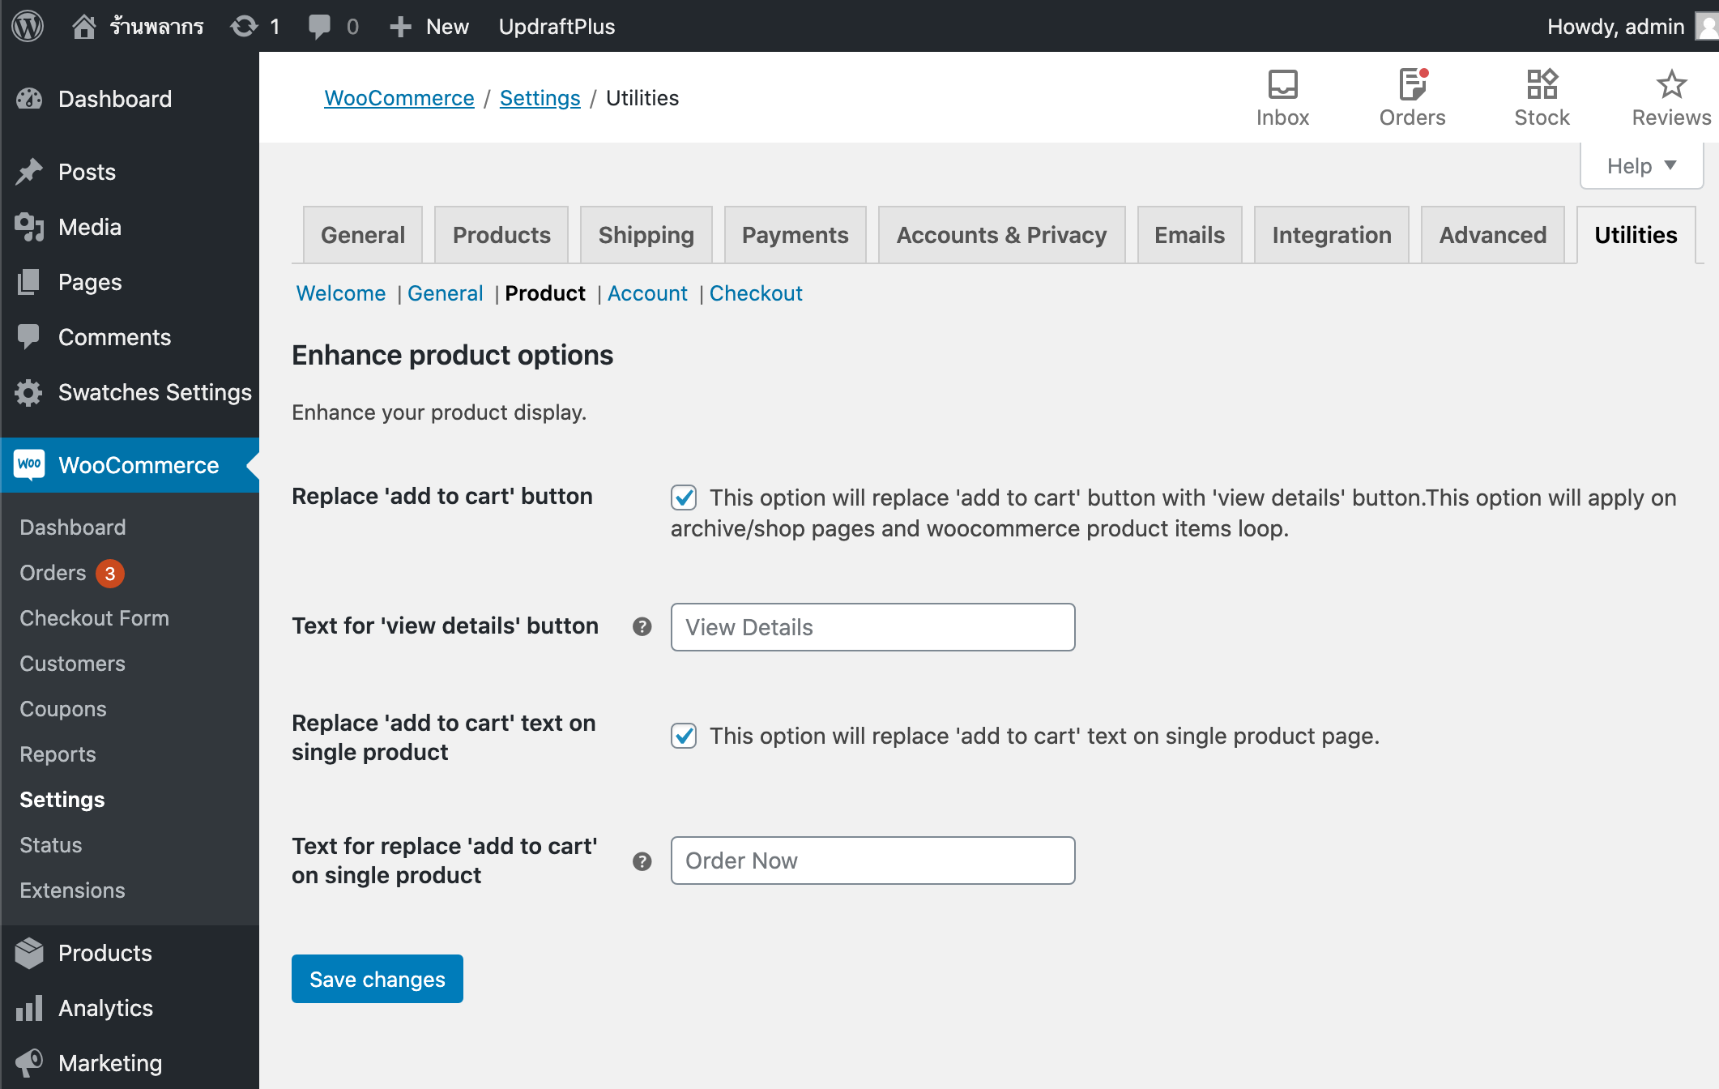This screenshot has height=1089, width=1719.
Task: Open Customers submenu item
Action: point(73,664)
